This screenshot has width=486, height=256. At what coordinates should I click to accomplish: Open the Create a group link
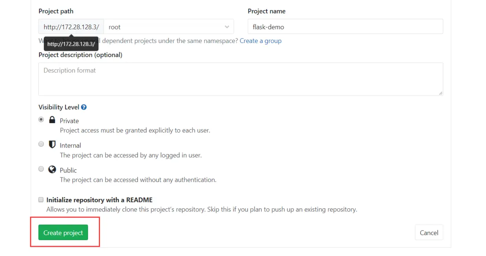pos(260,41)
